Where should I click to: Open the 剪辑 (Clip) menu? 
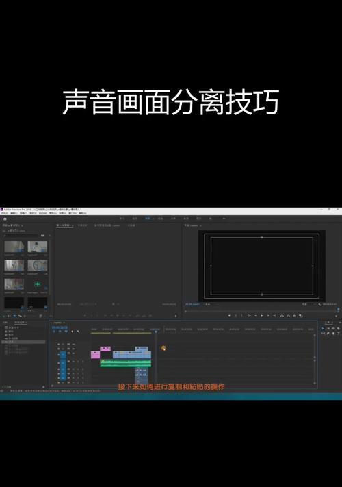click(23, 214)
